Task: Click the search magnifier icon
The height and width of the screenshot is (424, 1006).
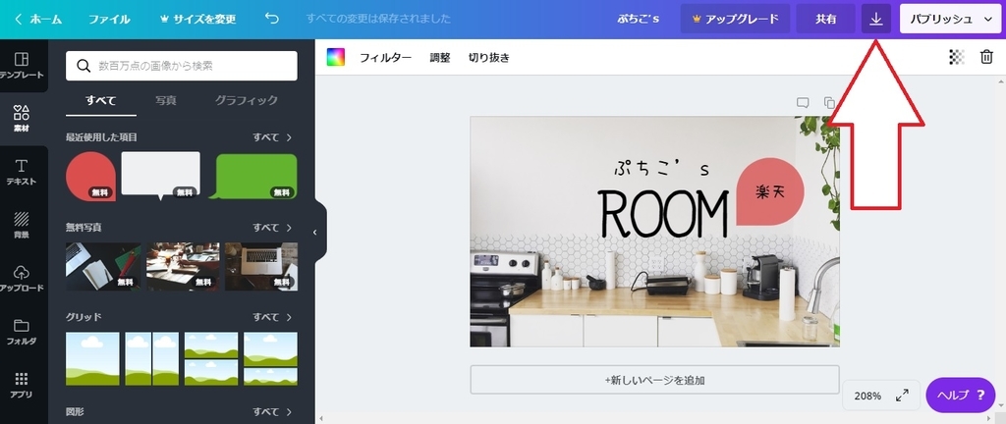Action: [84, 66]
